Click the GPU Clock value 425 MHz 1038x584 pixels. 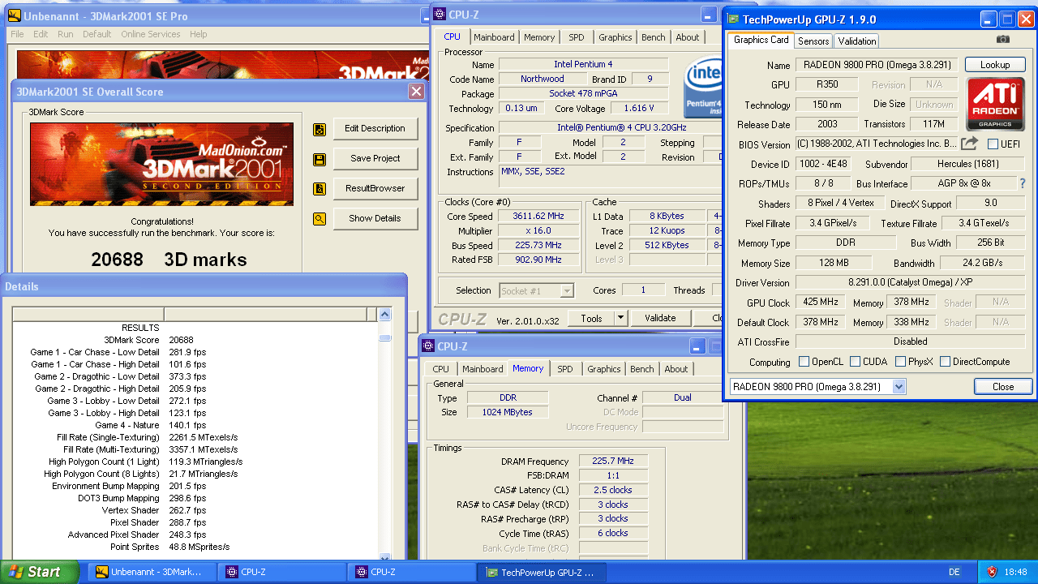[821, 303]
